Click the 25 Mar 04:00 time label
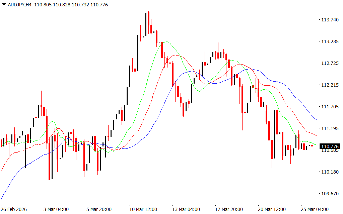343x214 pixels. pyautogui.click(x=315, y=209)
